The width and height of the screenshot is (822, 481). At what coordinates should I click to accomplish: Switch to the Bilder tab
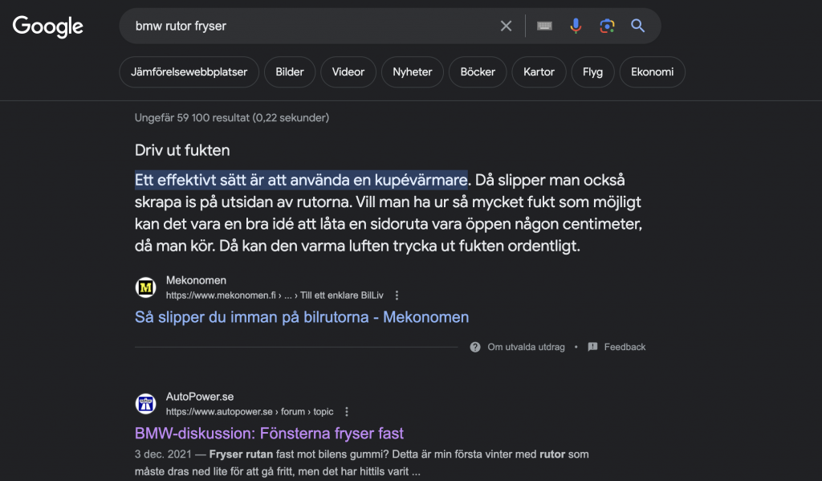pos(290,72)
